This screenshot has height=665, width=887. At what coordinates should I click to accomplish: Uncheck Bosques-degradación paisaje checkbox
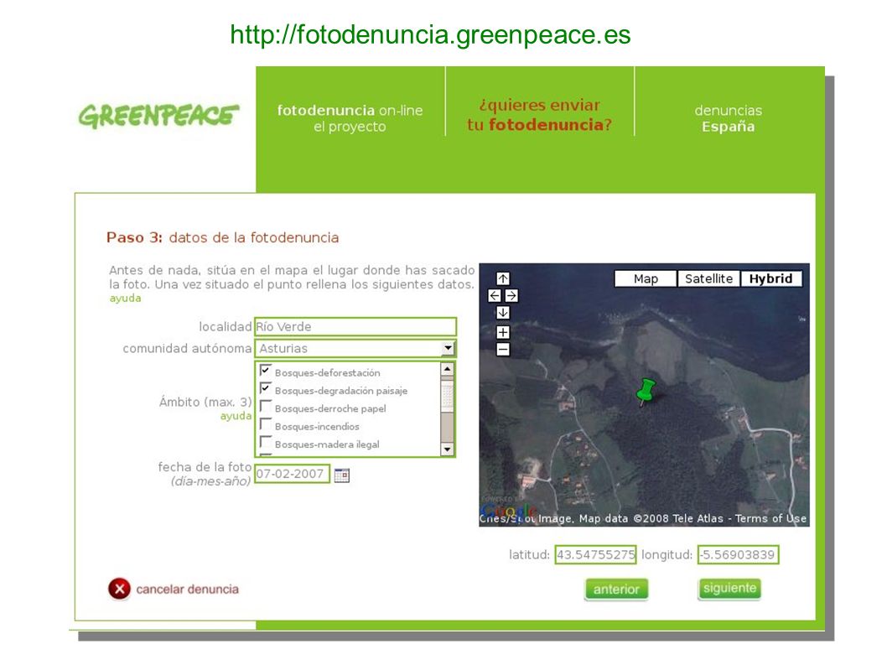(x=265, y=389)
